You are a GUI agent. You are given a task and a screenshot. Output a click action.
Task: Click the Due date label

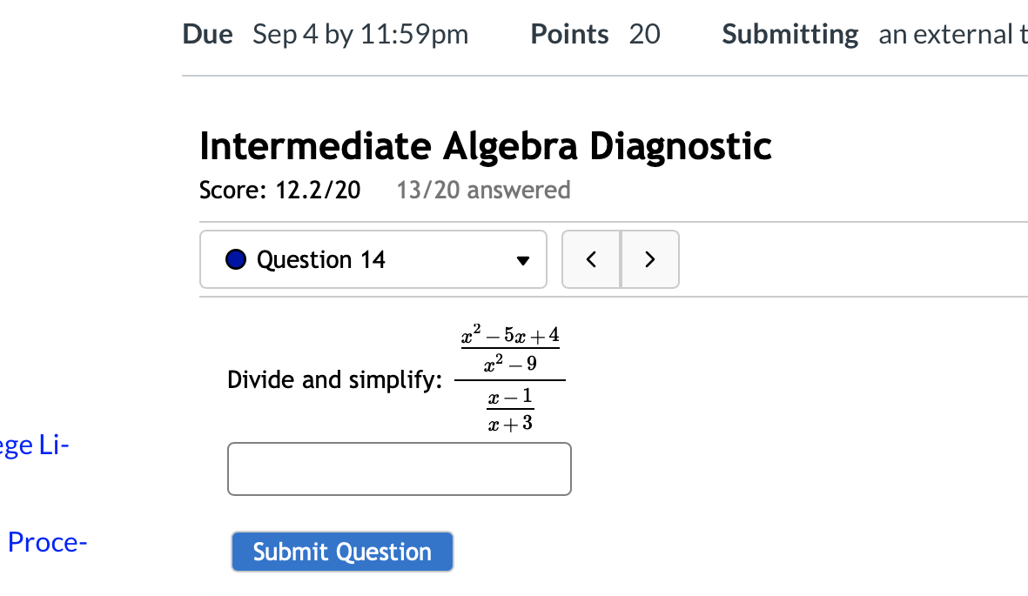coord(207,35)
